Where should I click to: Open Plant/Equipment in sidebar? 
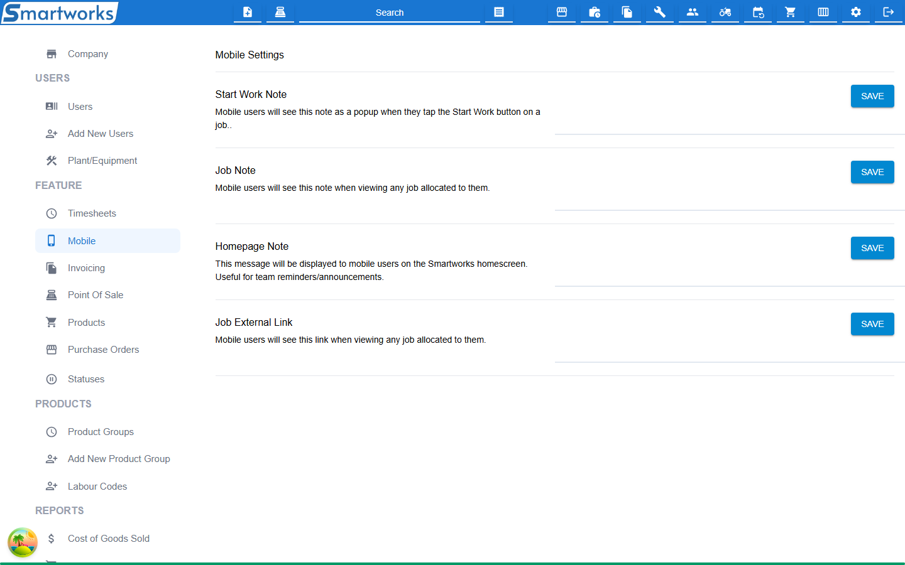point(107,161)
